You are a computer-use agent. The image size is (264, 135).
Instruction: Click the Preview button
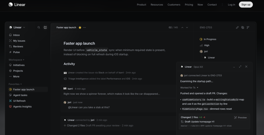(x=241, y=118)
